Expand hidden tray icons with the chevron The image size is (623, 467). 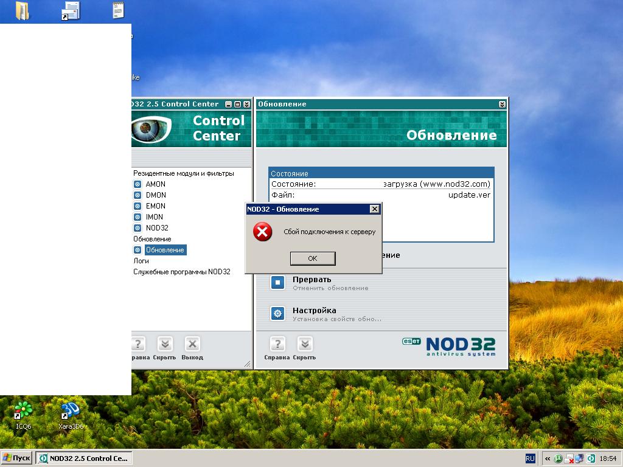(x=548, y=458)
